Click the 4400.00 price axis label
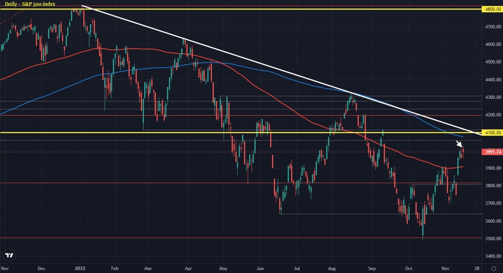Screen dimensions: 503x273 pos(493,79)
